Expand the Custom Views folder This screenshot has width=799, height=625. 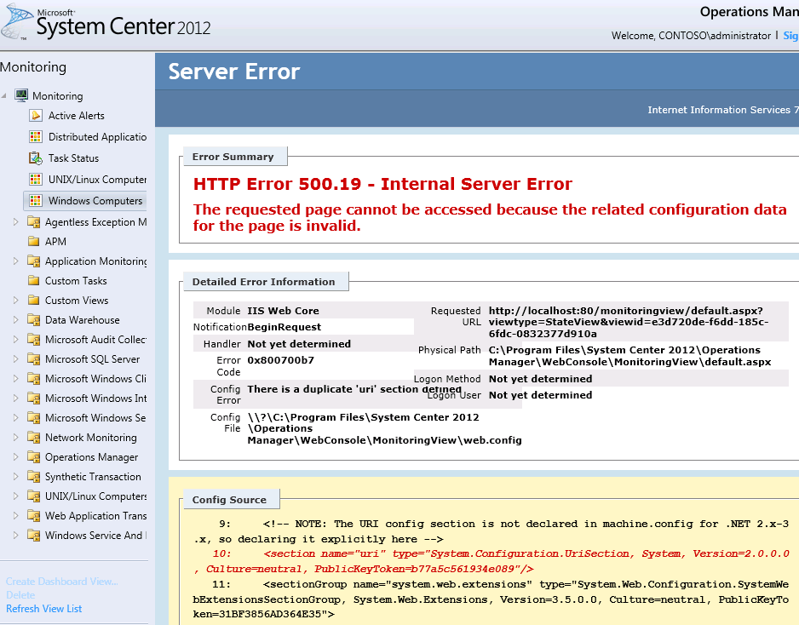coord(16,300)
